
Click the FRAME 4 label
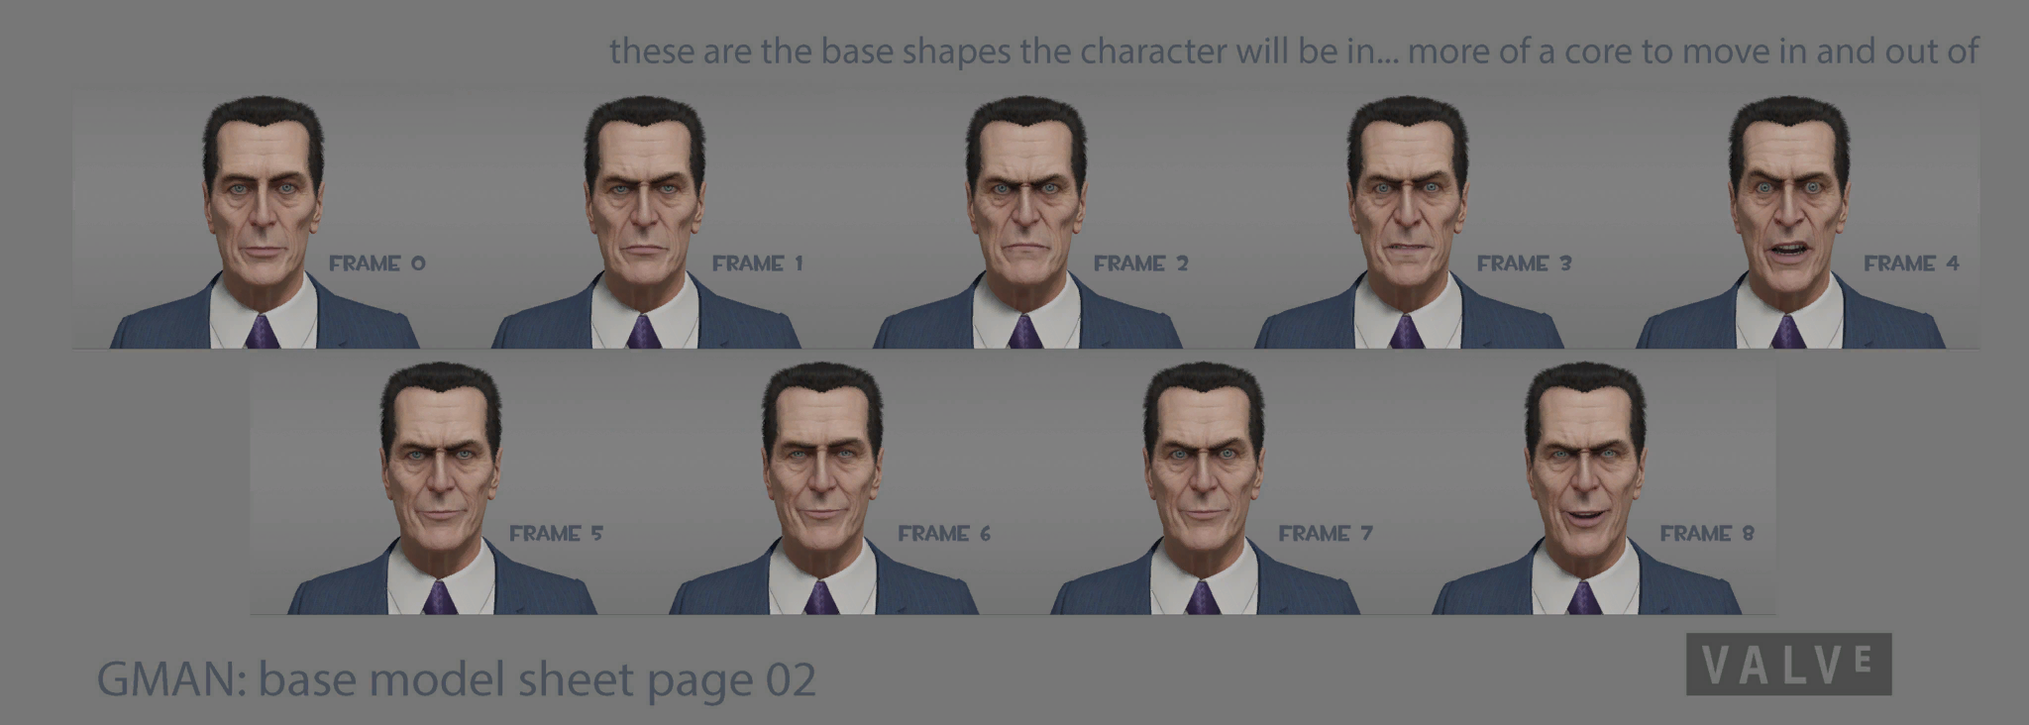1911,263
